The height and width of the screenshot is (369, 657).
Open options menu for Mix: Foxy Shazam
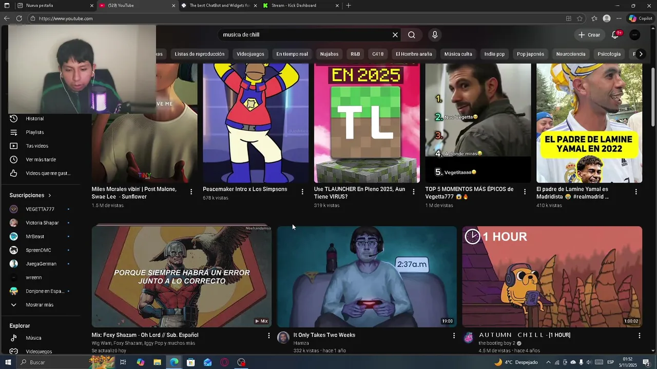pyautogui.click(x=268, y=336)
